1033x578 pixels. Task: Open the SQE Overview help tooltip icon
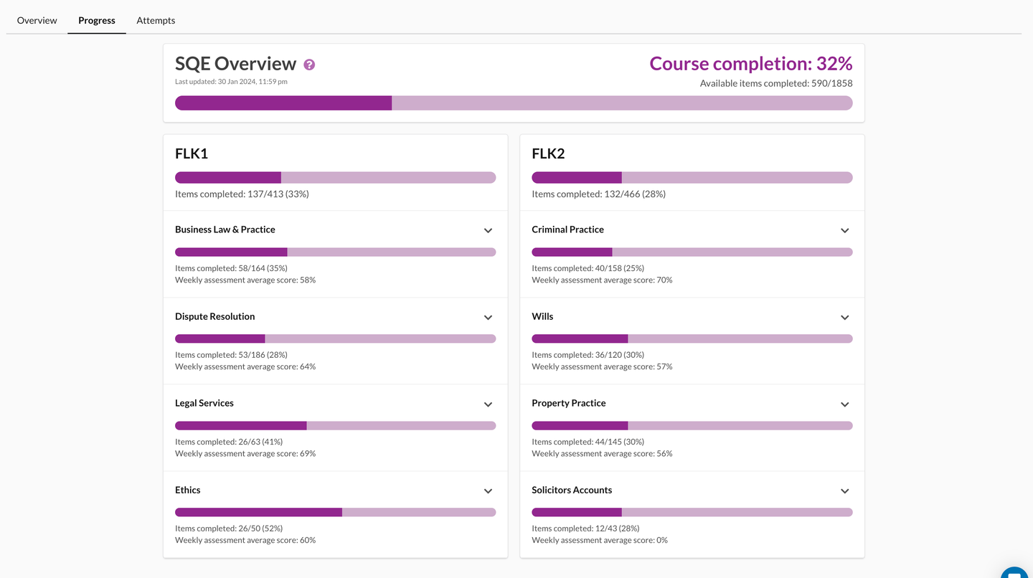pos(308,64)
